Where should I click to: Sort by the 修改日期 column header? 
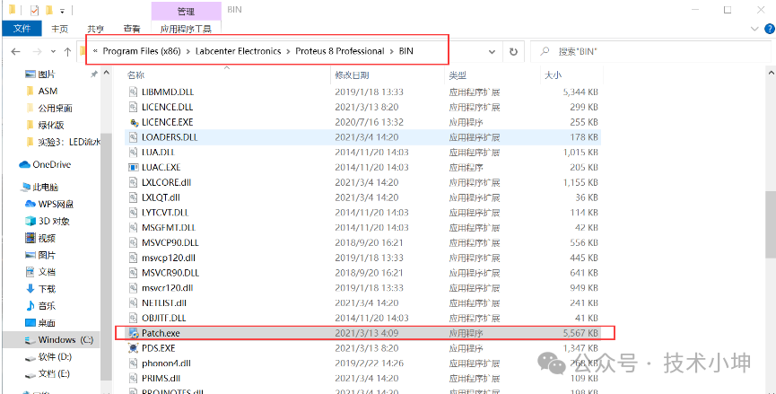[352, 75]
